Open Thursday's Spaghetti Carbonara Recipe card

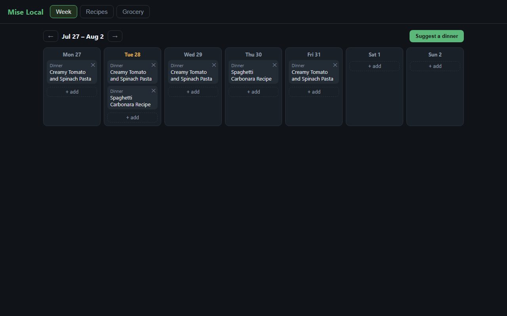(253, 72)
